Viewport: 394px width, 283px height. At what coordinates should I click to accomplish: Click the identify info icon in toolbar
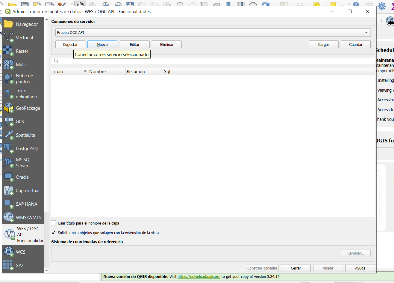(x=356, y=4)
